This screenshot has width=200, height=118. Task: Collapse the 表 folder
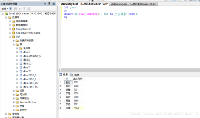tap(14, 44)
